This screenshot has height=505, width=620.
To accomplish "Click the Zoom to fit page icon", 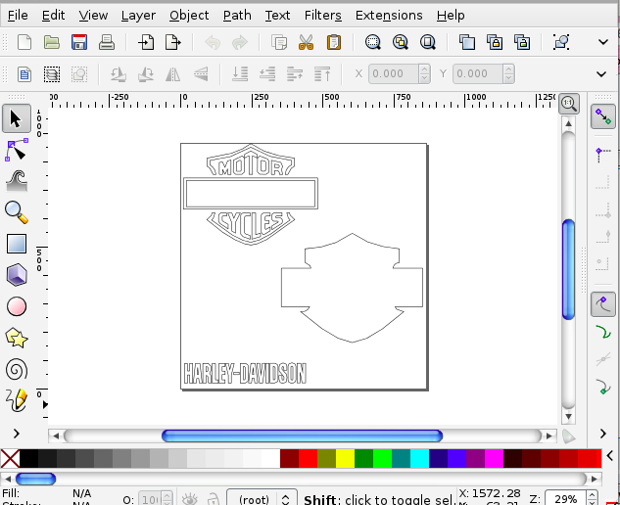I will (427, 42).
